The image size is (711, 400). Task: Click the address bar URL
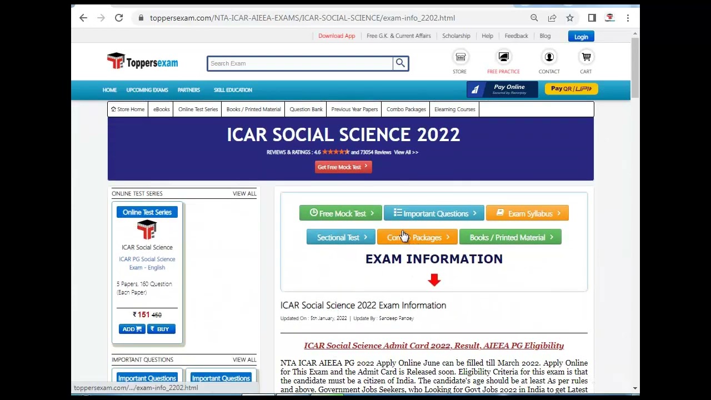coord(302,18)
